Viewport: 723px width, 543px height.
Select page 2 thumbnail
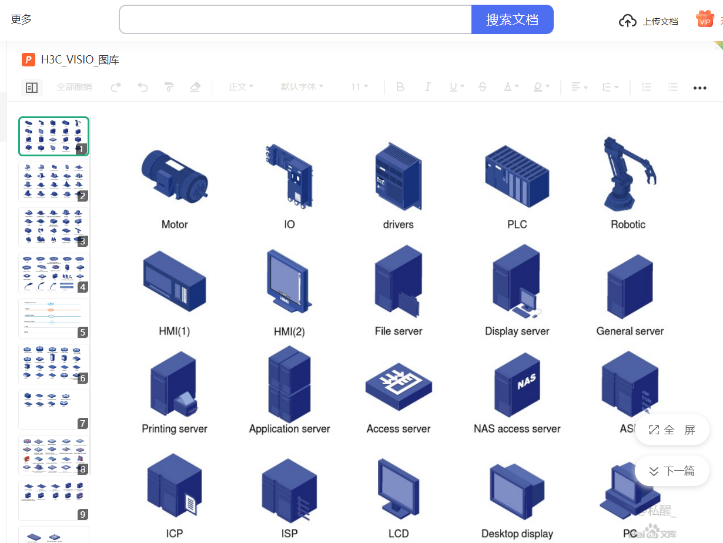click(x=53, y=182)
